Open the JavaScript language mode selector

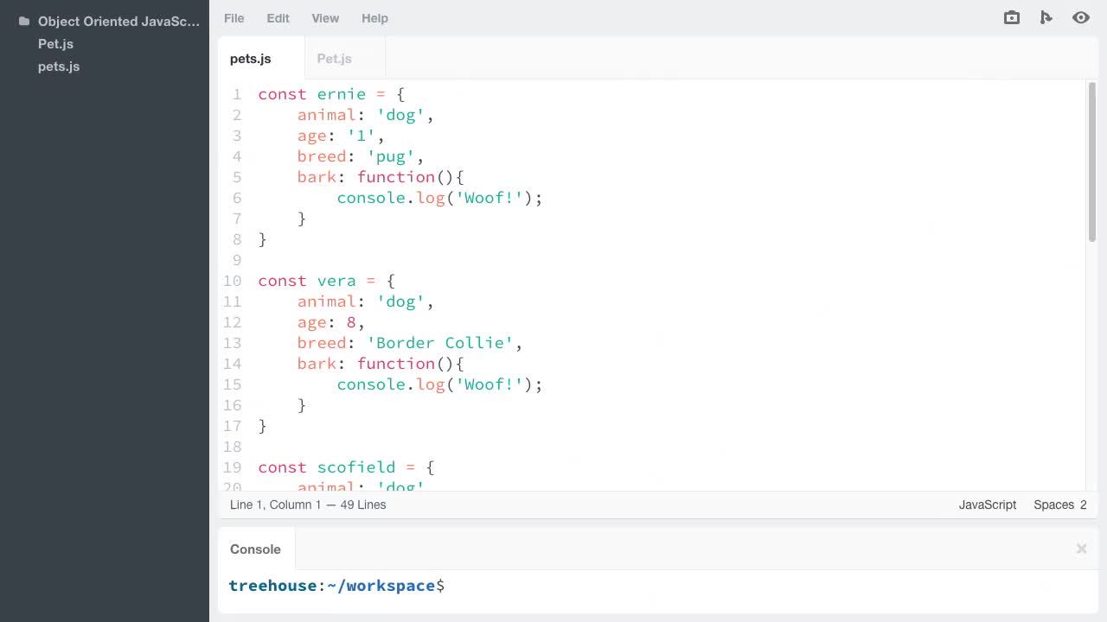[x=987, y=505]
